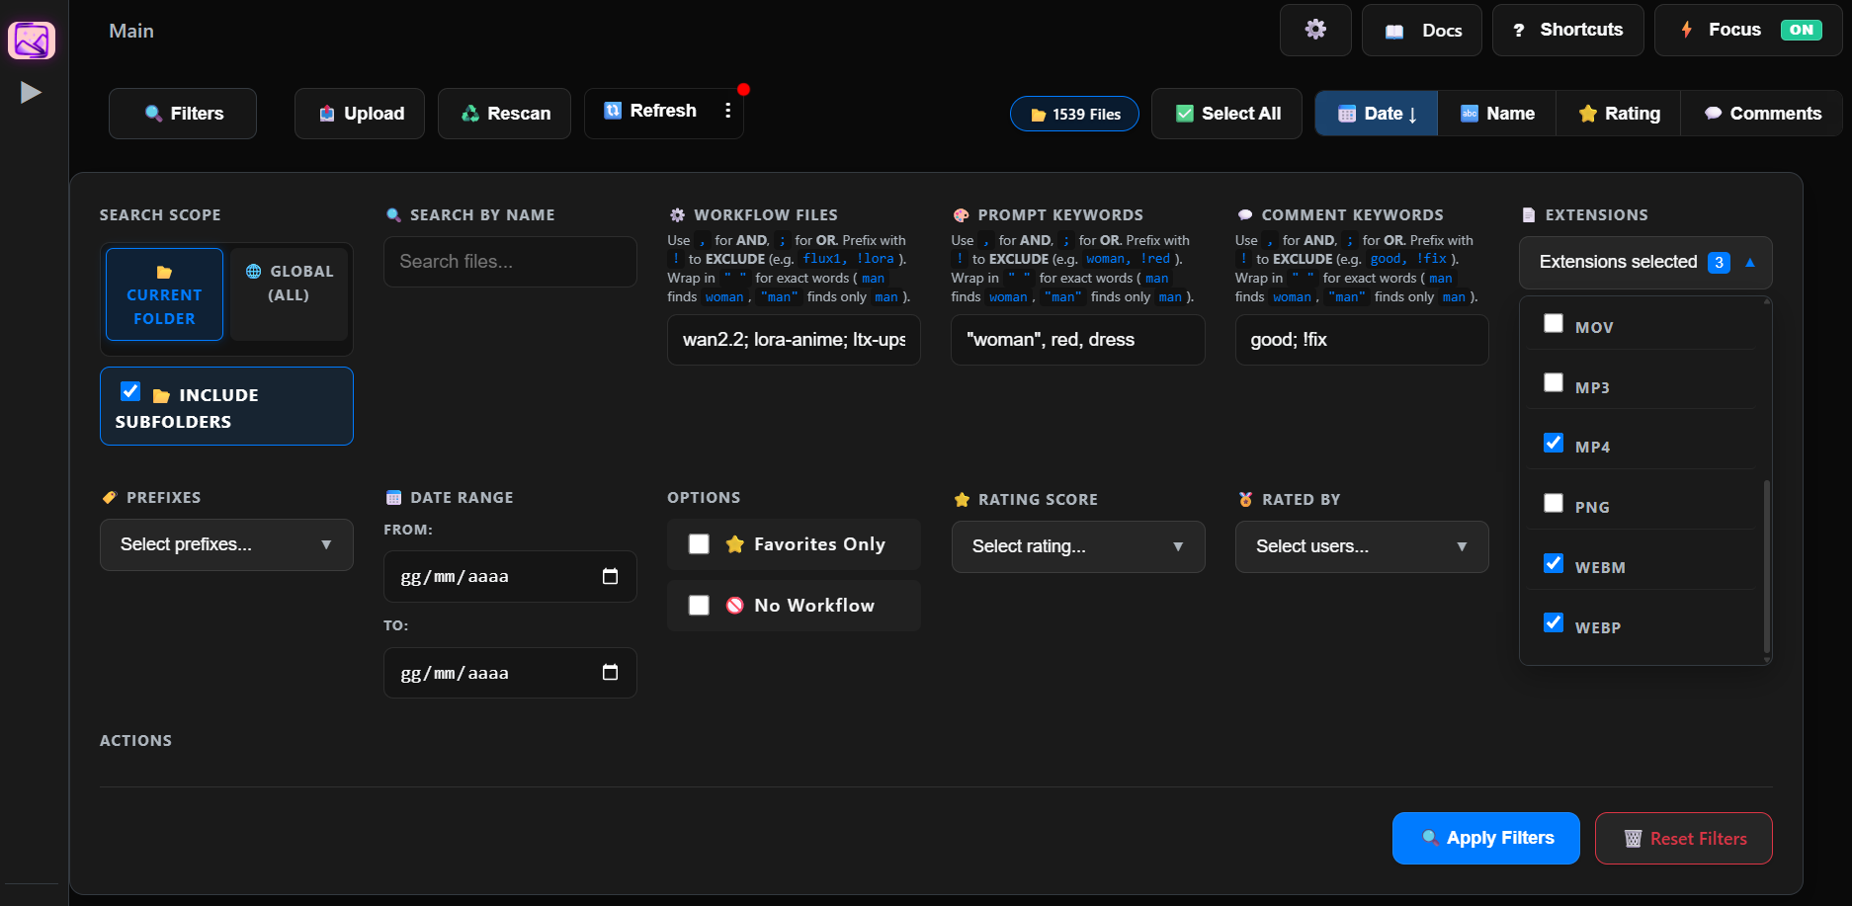This screenshot has width=1852, height=906.
Task: Click the medal icon beside Rated By
Action: pos(1245,500)
